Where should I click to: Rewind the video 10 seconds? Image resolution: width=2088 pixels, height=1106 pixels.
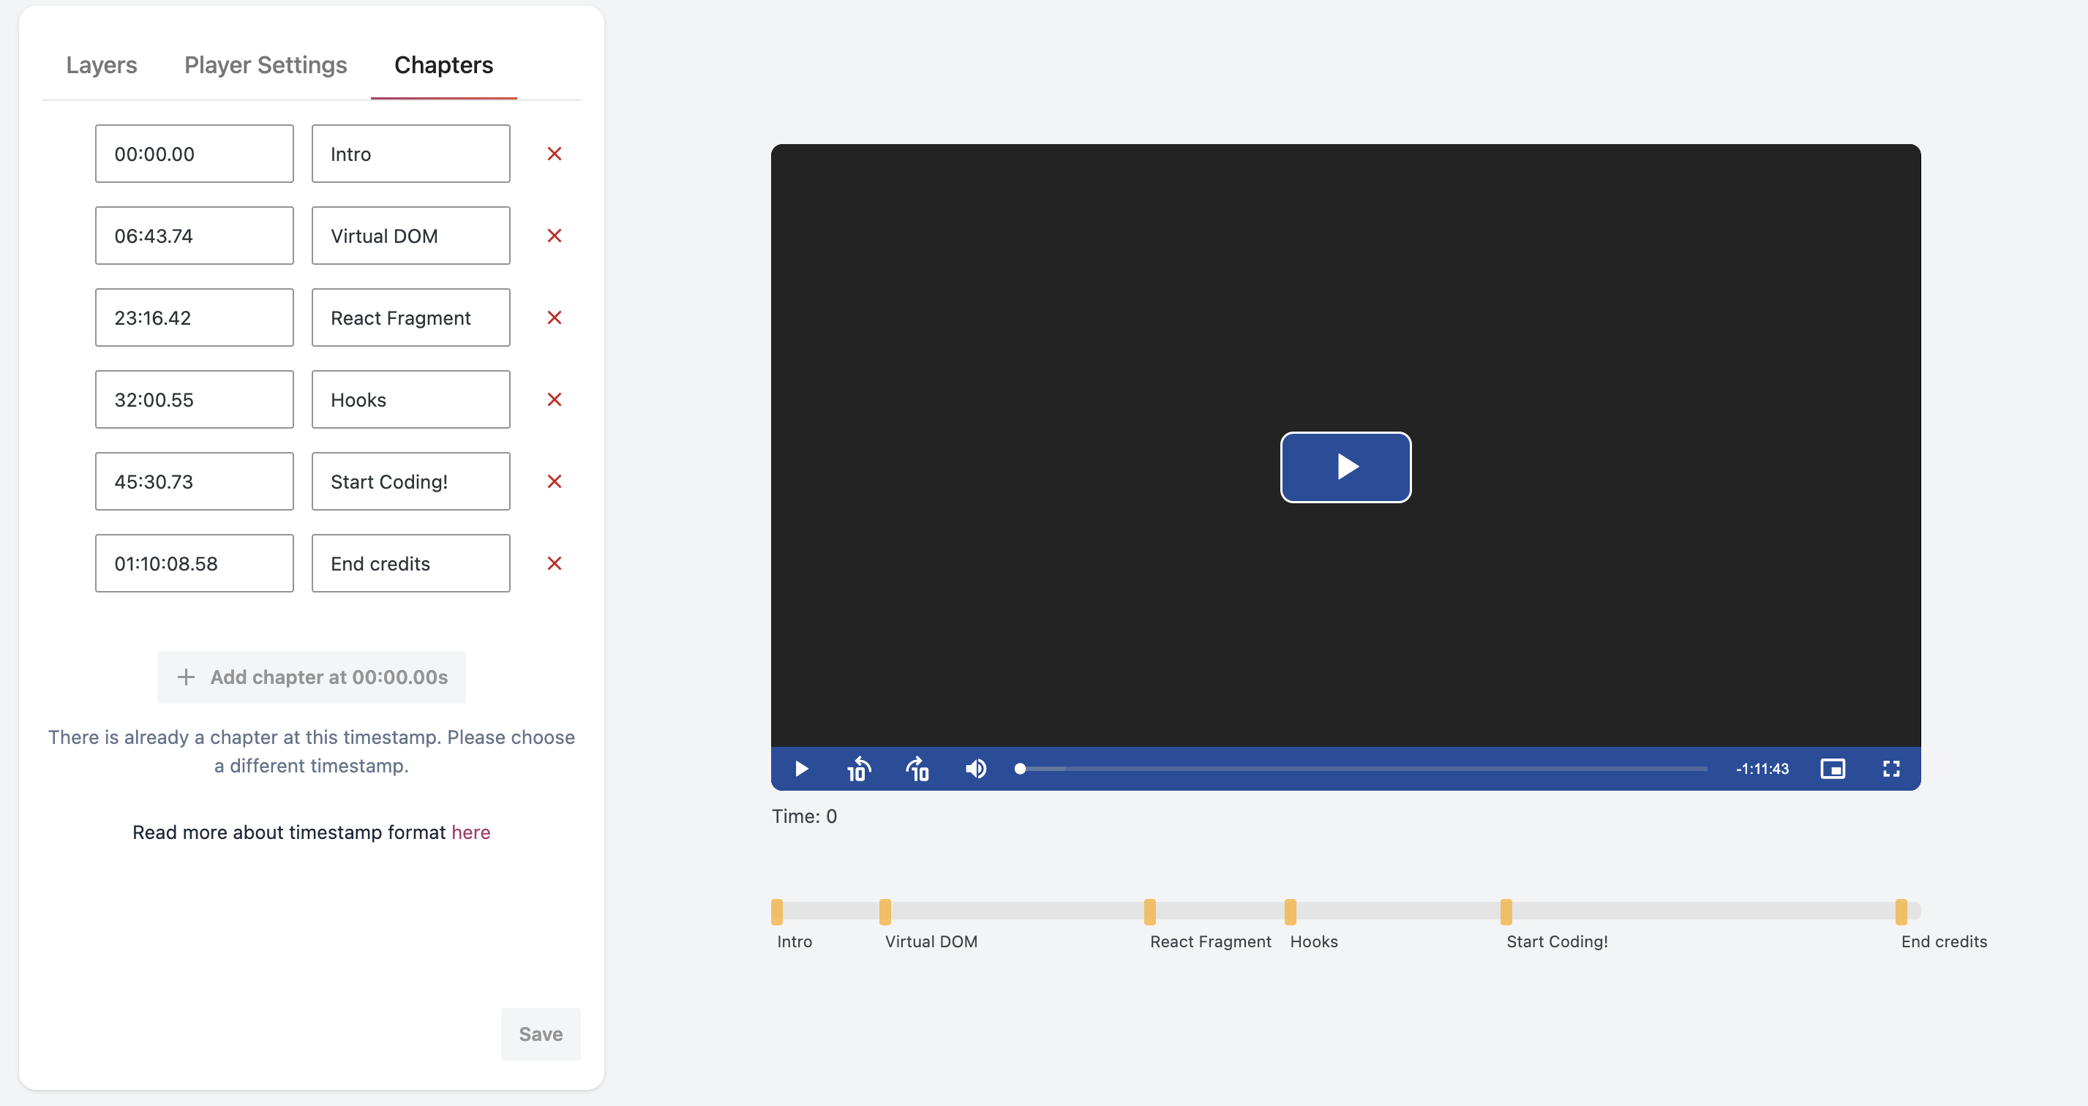point(858,768)
